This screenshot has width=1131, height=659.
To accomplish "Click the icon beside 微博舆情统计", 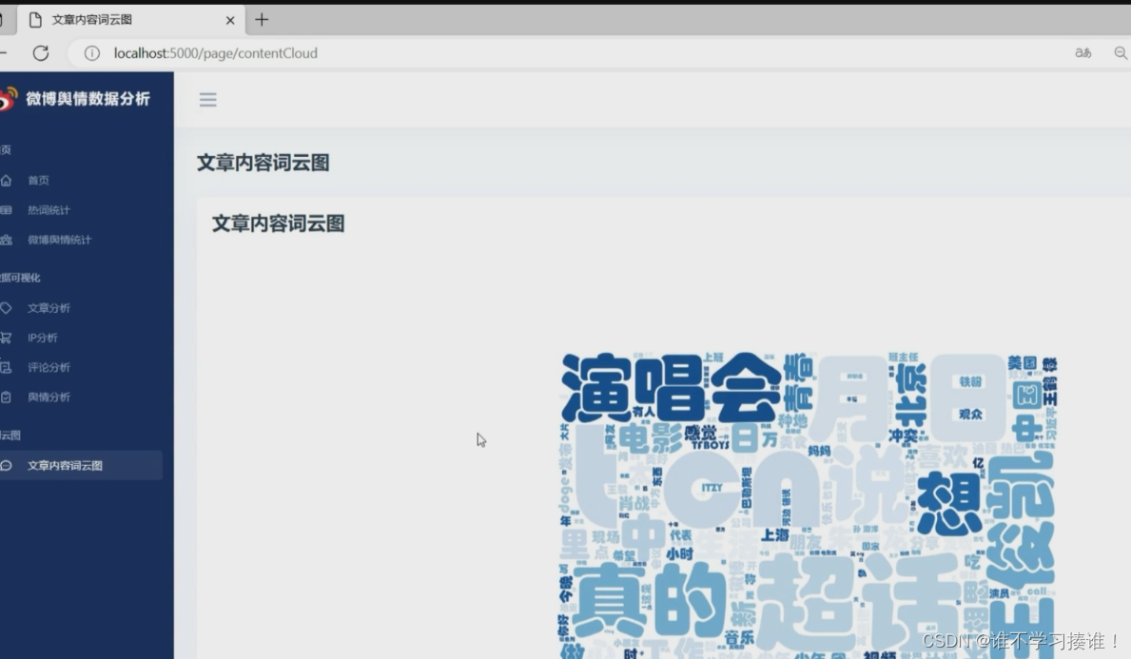I will click(x=6, y=241).
